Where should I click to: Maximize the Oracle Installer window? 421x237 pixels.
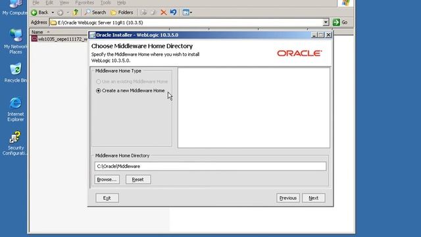pyautogui.click(x=321, y=35)
